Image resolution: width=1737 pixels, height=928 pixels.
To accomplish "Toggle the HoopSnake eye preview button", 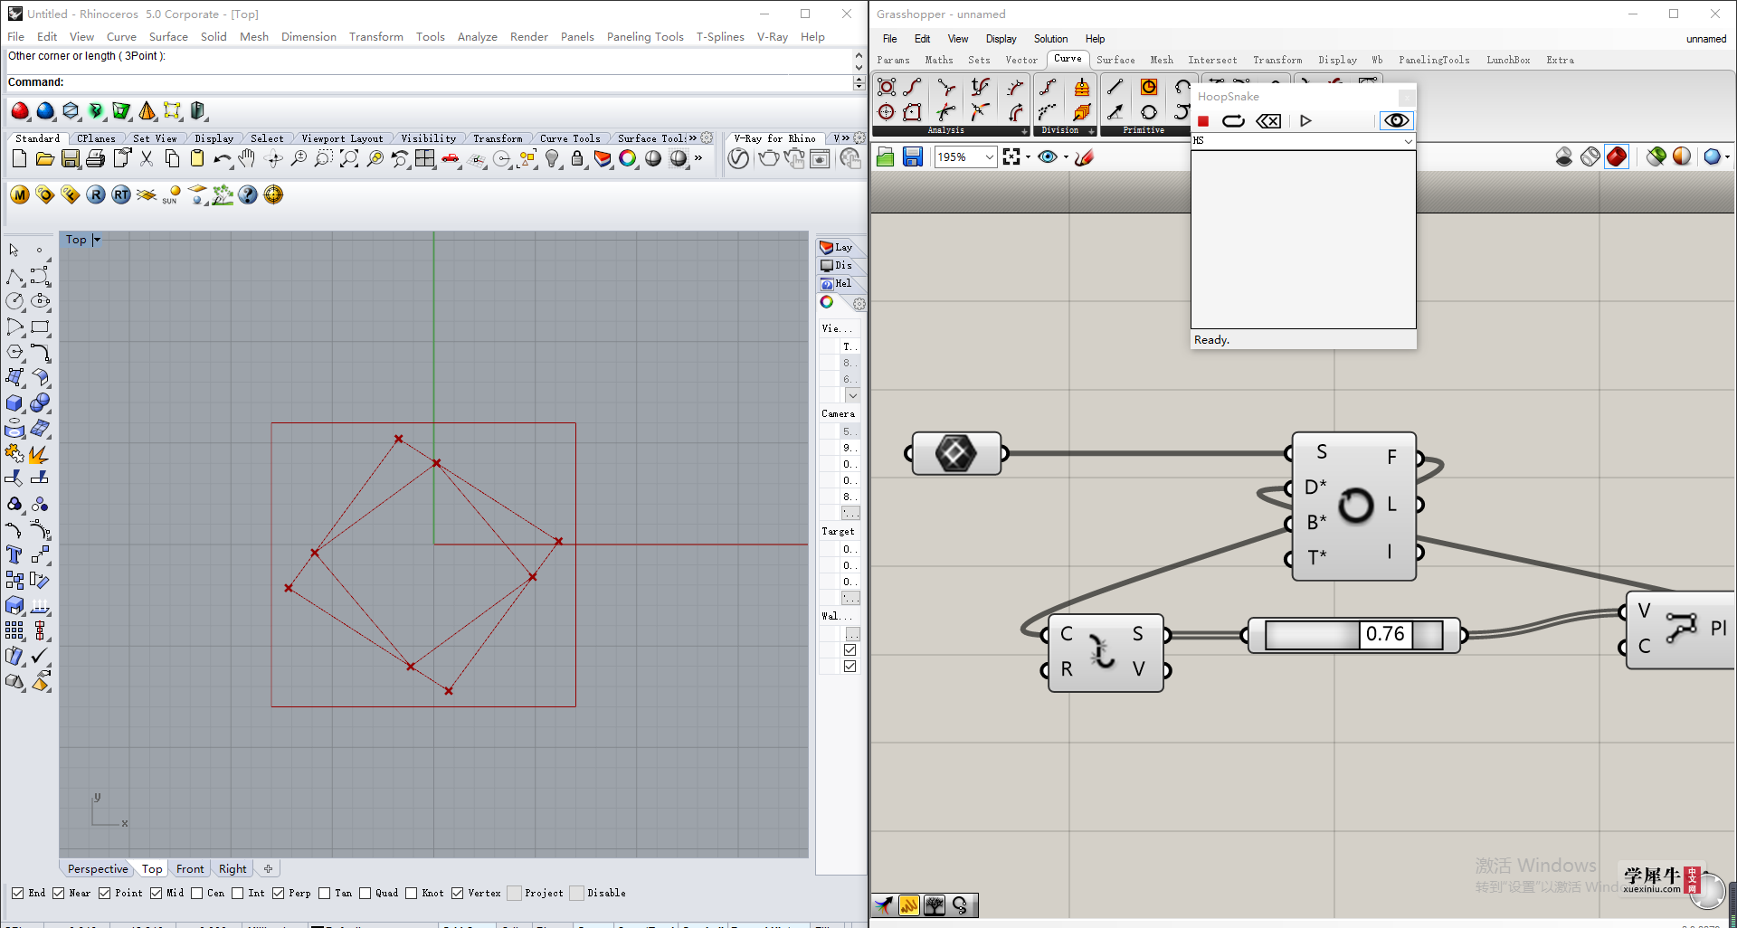I will click(1396, 120).
